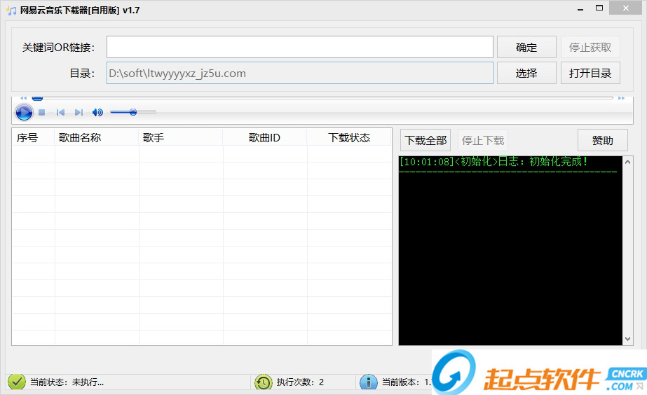Viewport: 647px width, 395px height.
Task: Click the playback progress seek bar handle
Action: [38, 98]
